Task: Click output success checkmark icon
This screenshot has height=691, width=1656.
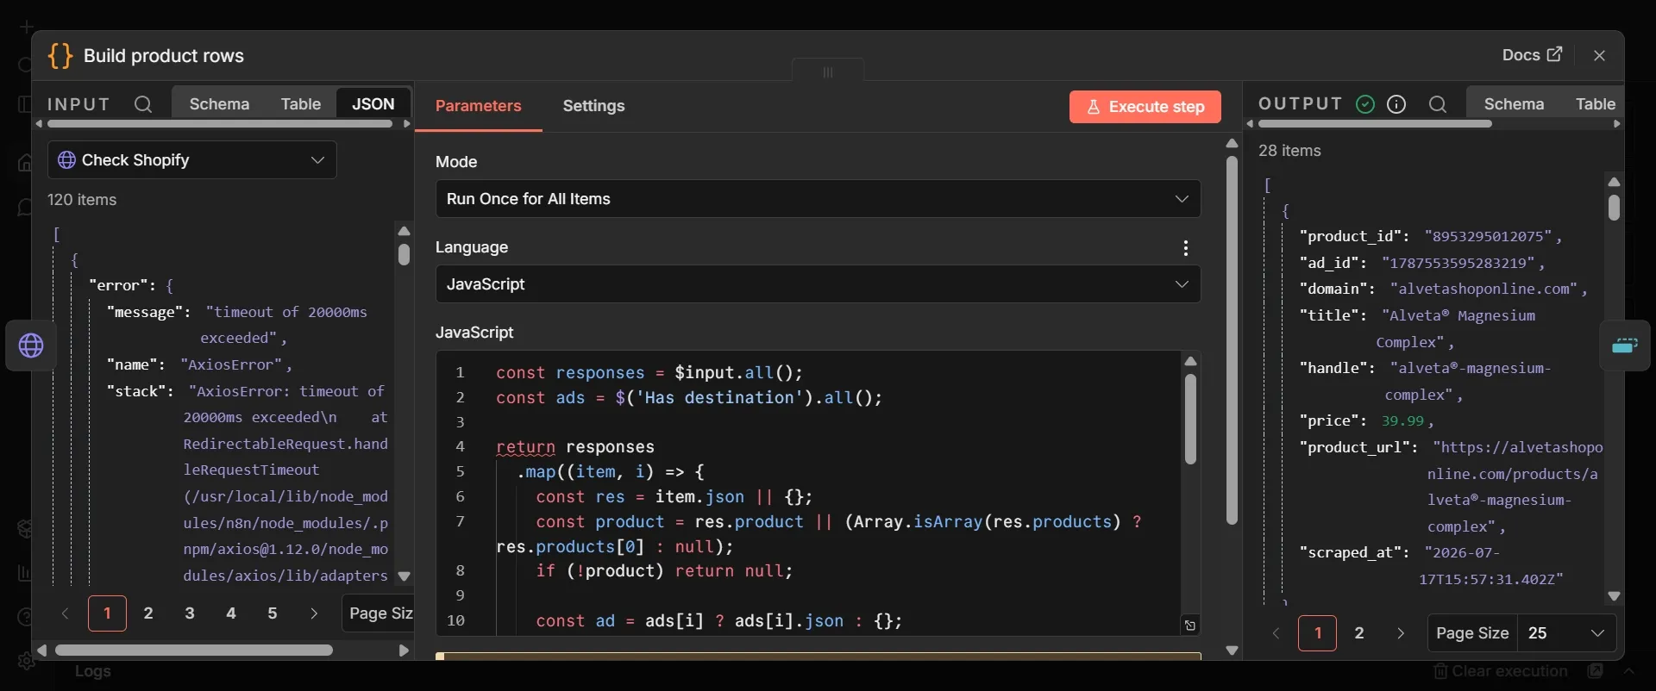Action: 1365,104
